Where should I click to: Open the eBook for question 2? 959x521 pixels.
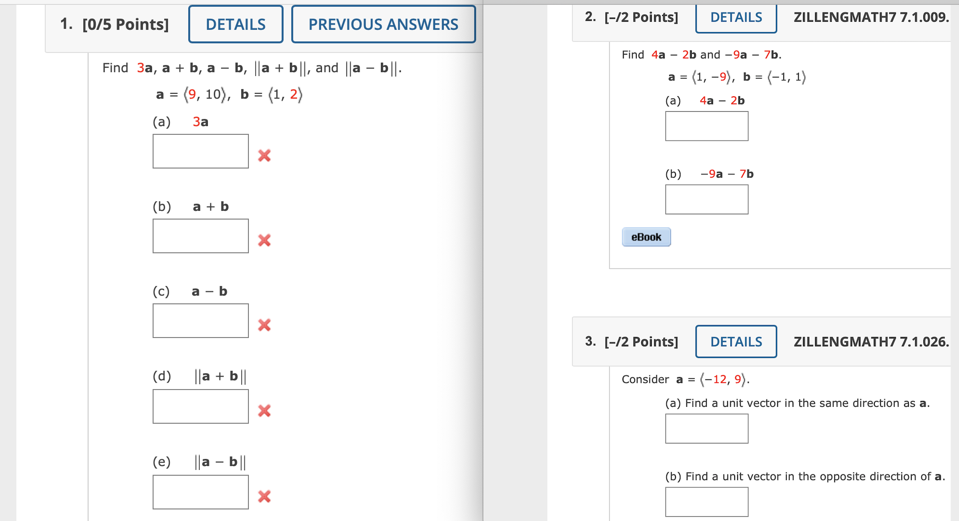tap(646, 236)
